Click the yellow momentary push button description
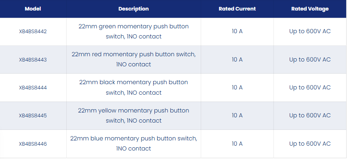347x159 pixels. pos(133,115)
